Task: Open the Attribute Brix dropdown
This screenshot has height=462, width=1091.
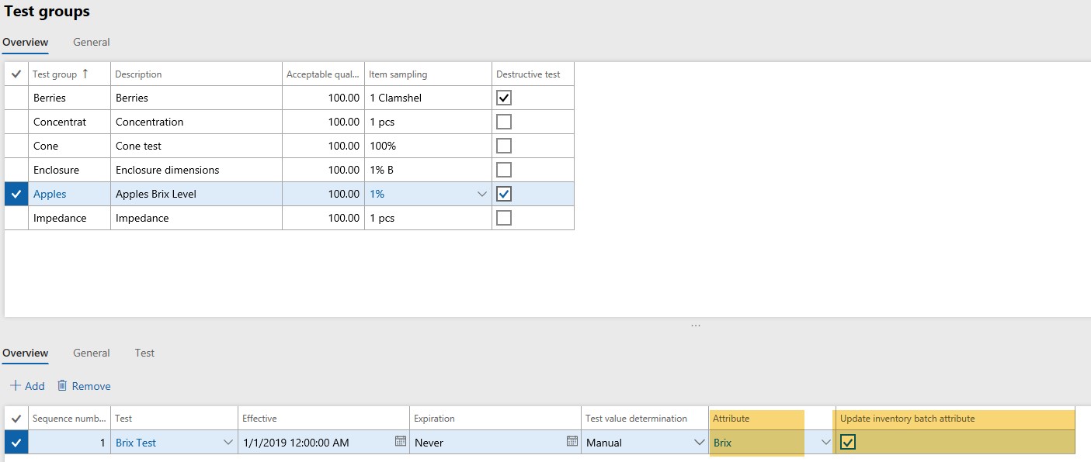Action: click(825, 443)
